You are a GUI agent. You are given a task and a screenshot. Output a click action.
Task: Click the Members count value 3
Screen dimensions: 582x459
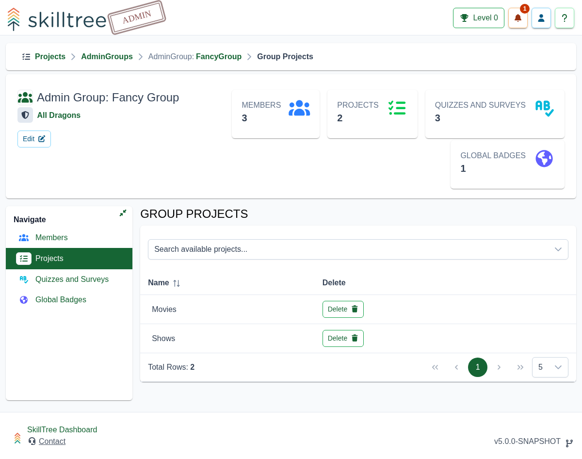pyautogui.click(x=244, y=118)
